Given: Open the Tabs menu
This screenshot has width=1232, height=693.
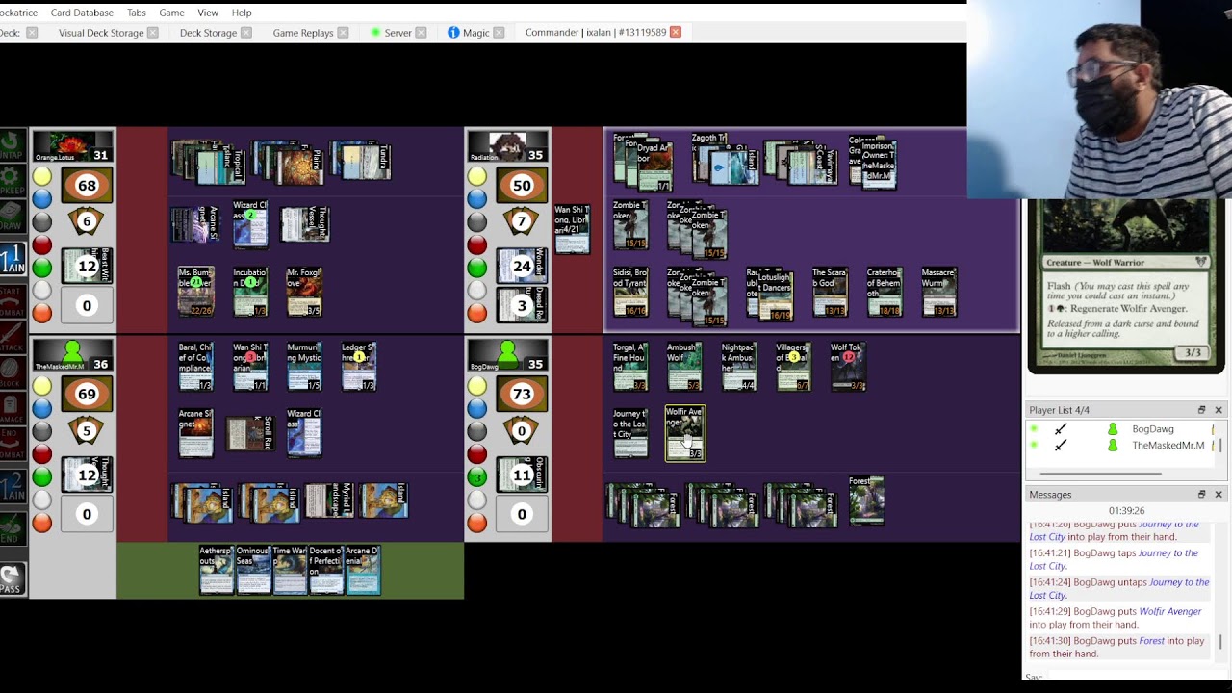Looking at the screenshot, I should (x=137, y=13).
